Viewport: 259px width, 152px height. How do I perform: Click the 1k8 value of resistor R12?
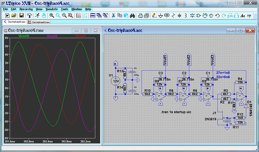pos(240,118)
